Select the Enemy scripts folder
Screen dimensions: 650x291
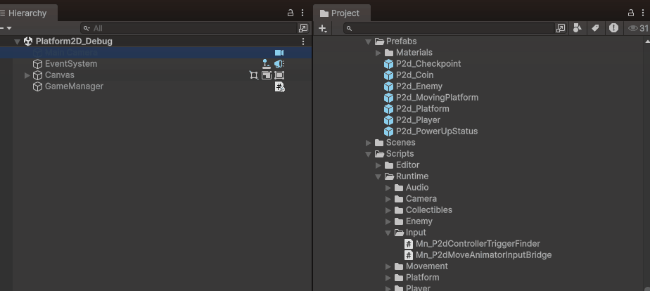pos(419,221)
